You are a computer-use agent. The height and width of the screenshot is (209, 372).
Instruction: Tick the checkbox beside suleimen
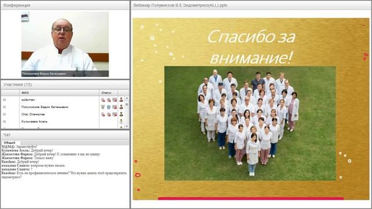click(4, 100)
